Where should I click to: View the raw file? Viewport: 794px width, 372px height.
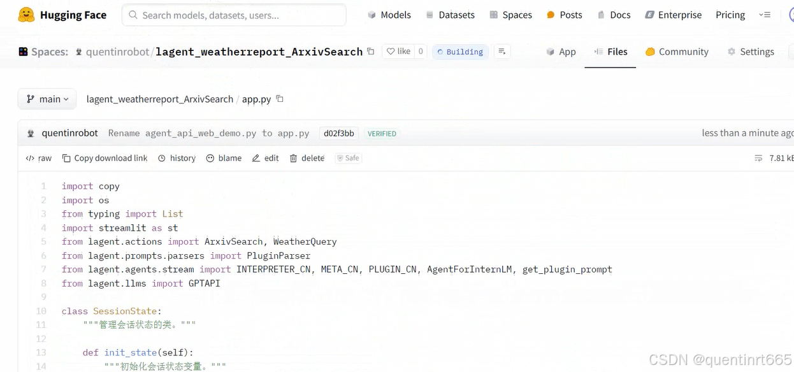(38, 158)
